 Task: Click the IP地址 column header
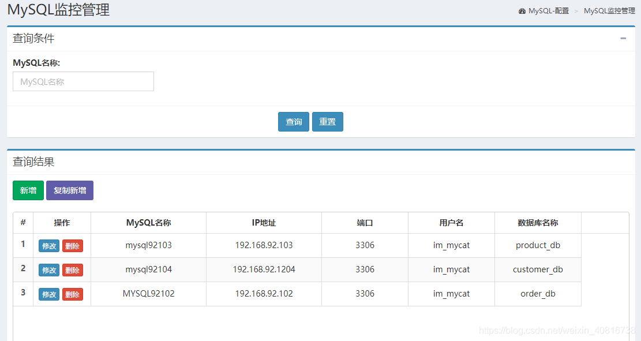[264, 223]
